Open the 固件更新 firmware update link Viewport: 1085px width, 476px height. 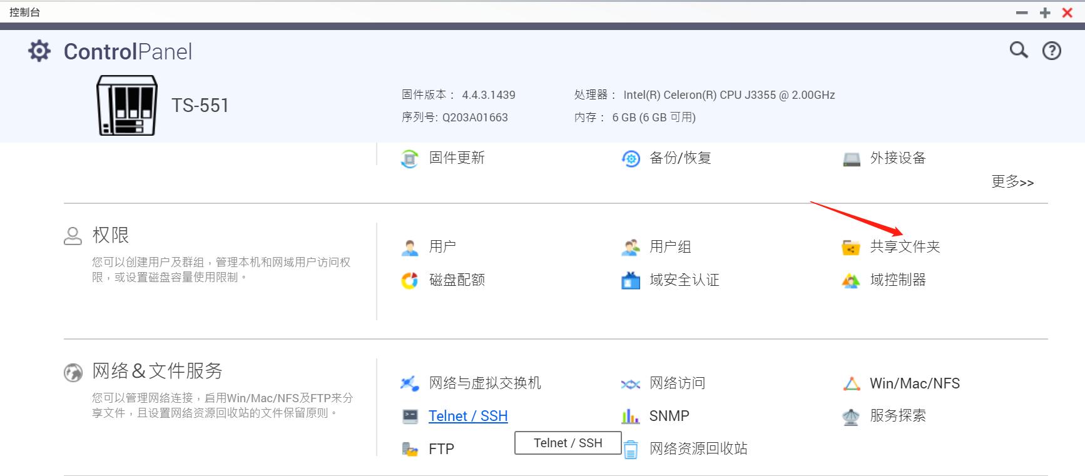(457, 158)
